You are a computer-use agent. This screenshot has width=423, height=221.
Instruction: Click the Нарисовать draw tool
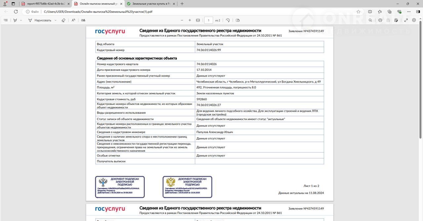point(40,20)
